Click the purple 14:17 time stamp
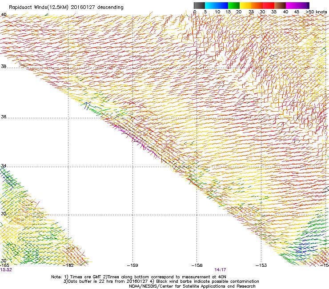329x289 pixels. click(x=220, y=270)
